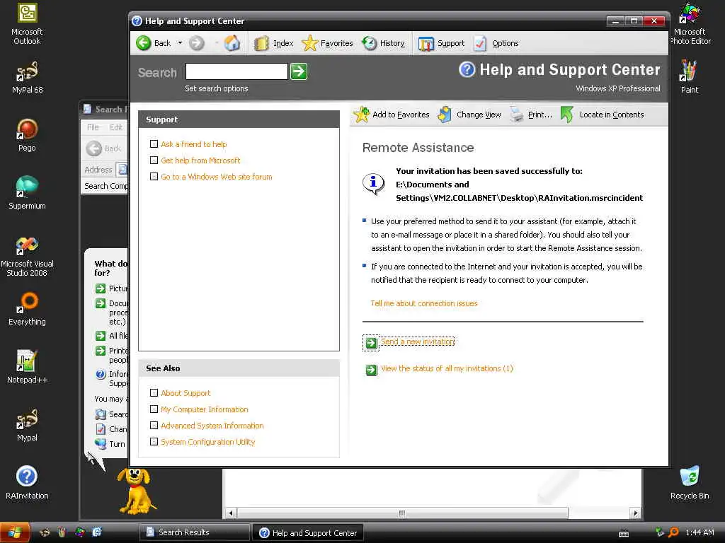Click the Turn option in Search Results window
The width and height of the screenshot is (725, 543).
coord(110,444)
